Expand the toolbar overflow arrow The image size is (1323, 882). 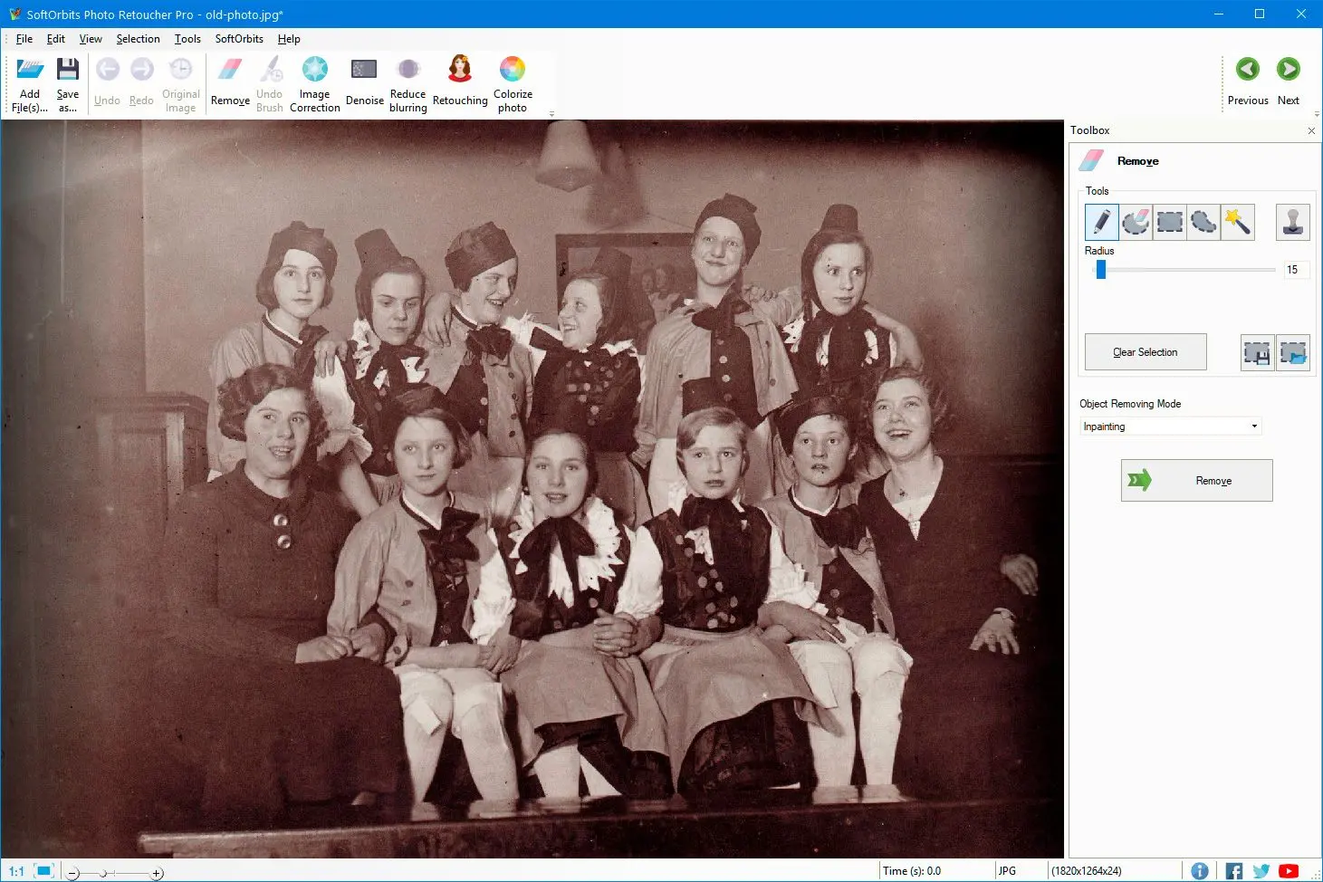click(x=551, y=114)
